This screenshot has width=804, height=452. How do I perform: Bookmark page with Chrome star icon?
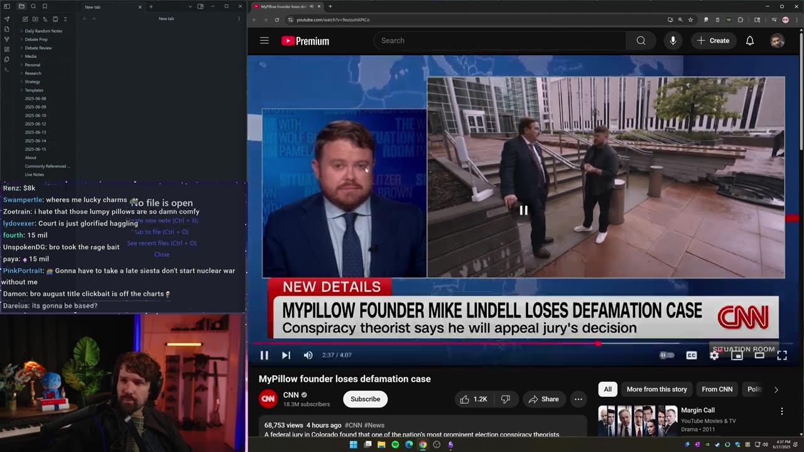coord(690,19)
